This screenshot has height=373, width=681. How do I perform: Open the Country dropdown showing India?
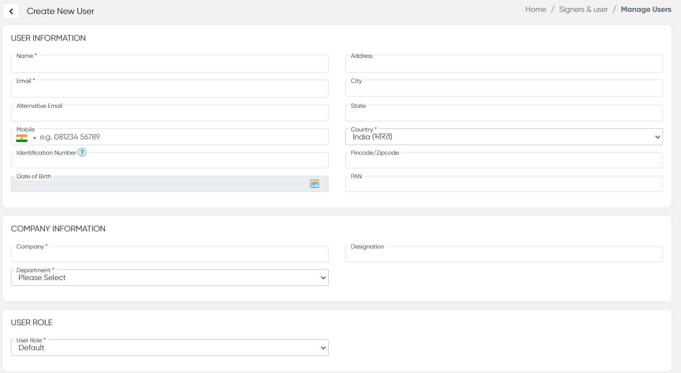click(x=504, y=137)
